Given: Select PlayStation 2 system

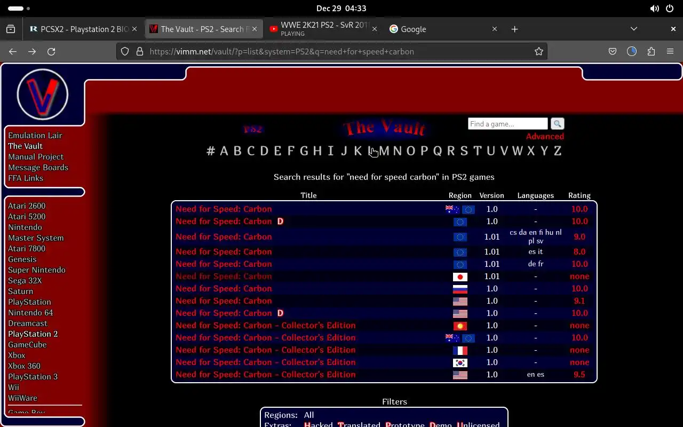Looking at the screenshot, I should pyautogui.click(x=33, y=334).
